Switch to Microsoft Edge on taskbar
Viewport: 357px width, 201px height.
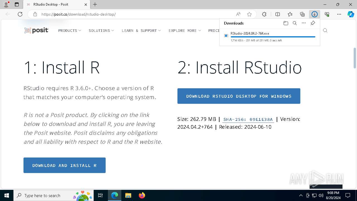[115, 195]
